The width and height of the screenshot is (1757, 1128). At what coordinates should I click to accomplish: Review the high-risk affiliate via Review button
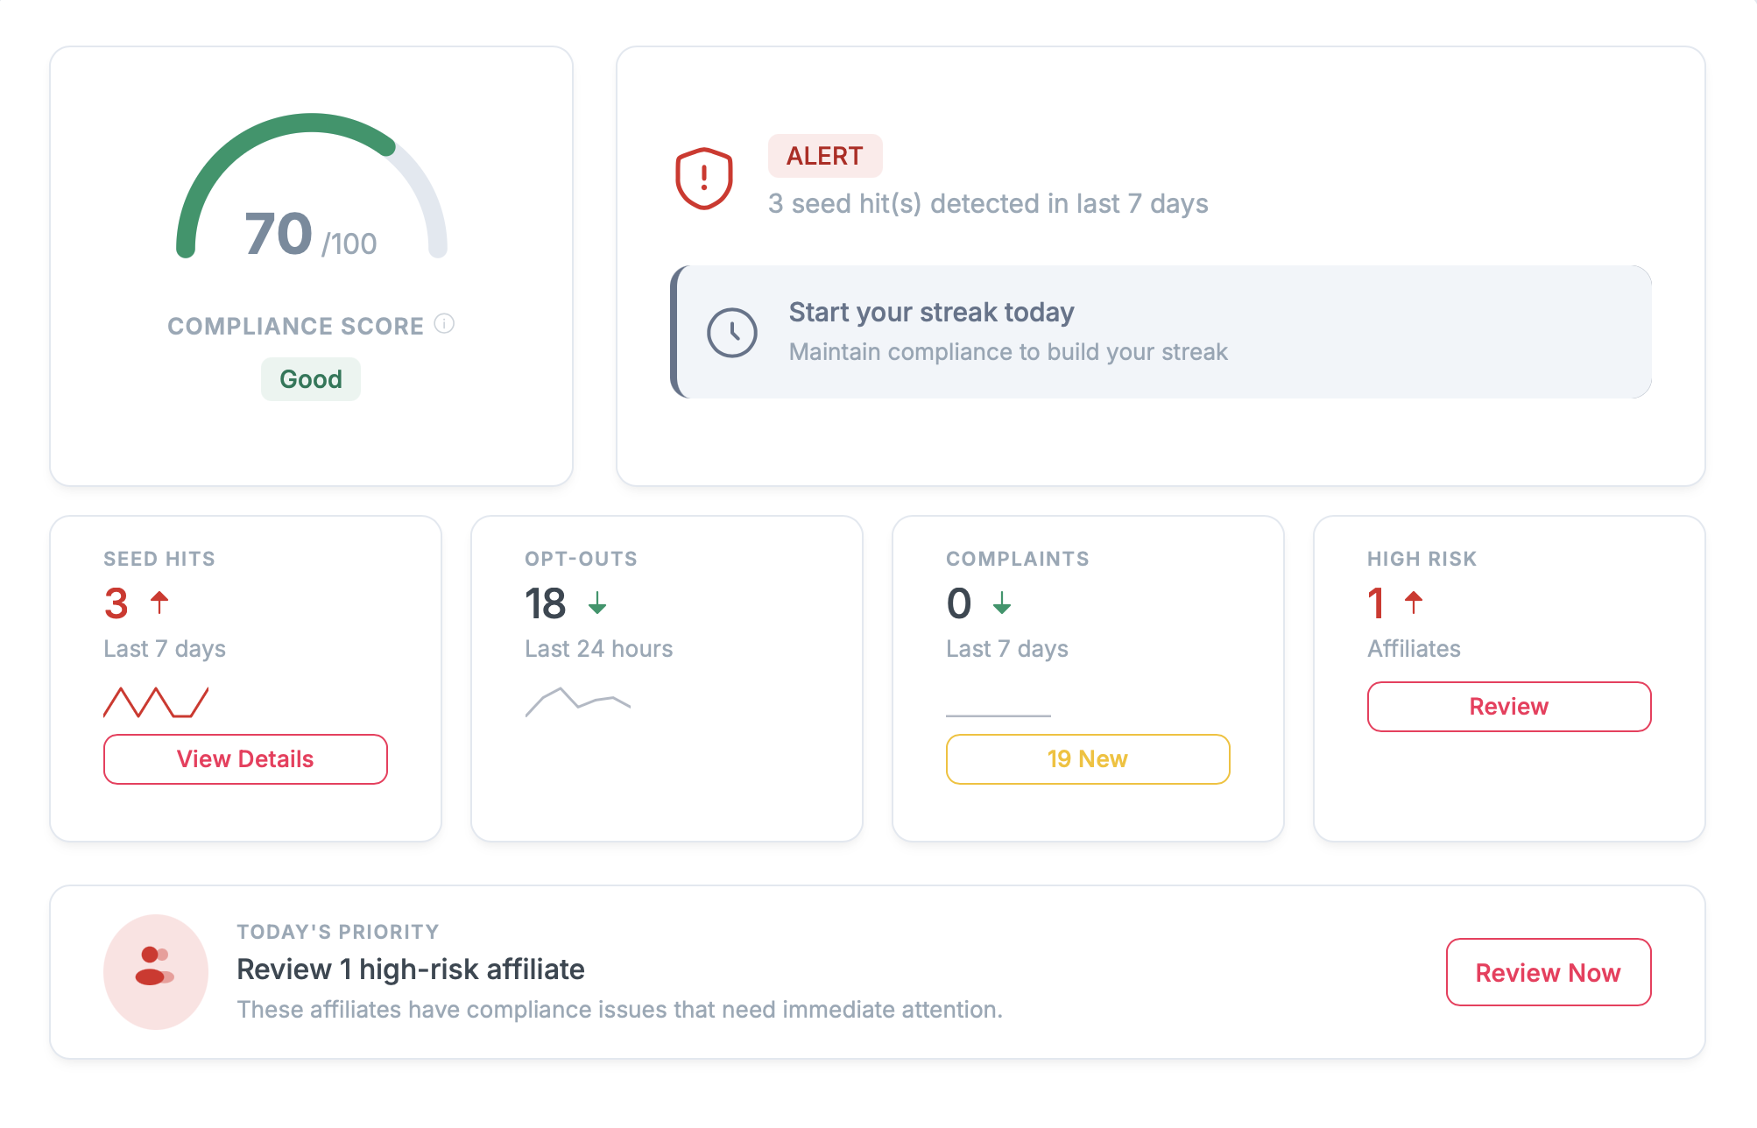coord(1508,706)
